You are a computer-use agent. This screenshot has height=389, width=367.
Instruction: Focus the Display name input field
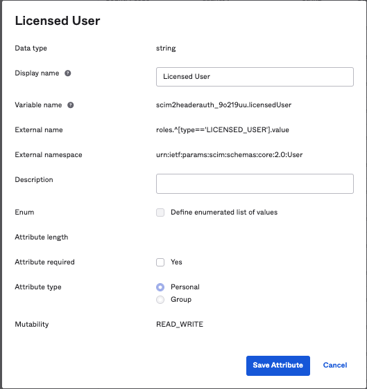point(255,77)
